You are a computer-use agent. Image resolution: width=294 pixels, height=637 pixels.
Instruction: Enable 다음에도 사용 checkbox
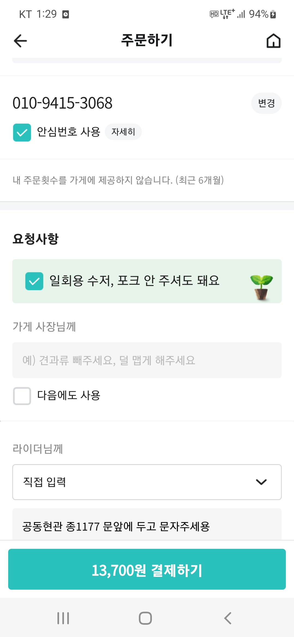click(x=22, y=396)
